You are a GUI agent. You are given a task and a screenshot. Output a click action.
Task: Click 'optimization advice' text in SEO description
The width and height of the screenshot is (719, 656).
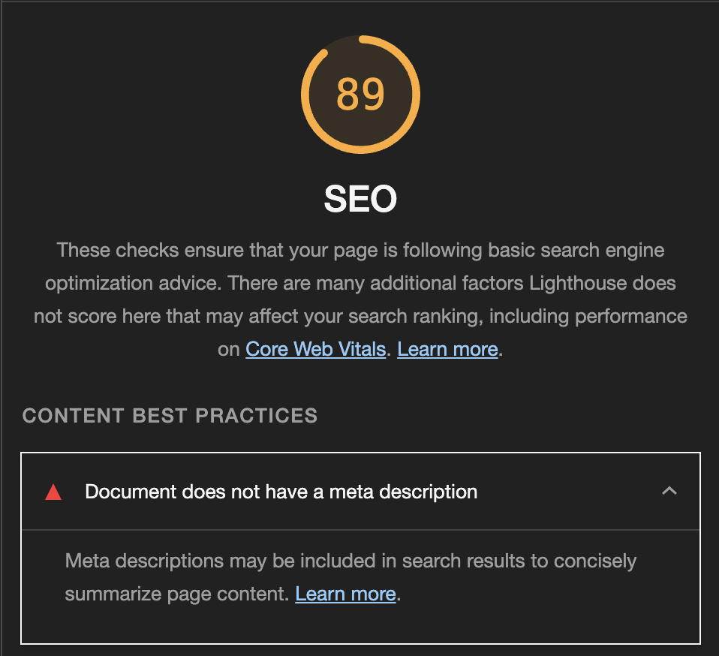tap(133, 283)
